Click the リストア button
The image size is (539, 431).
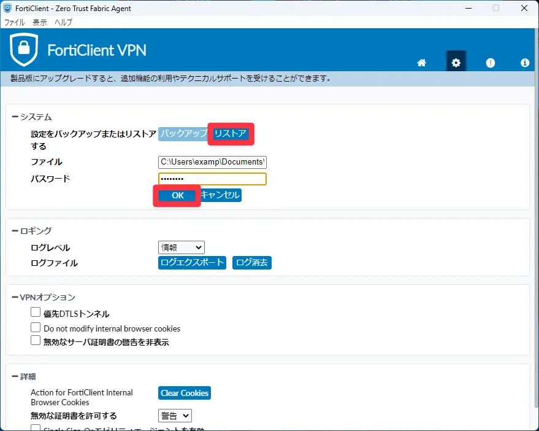pos(230,134)
